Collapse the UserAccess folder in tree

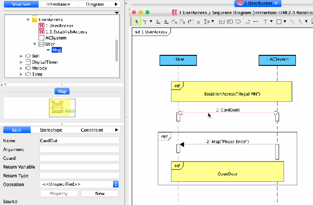pos(28,20)
